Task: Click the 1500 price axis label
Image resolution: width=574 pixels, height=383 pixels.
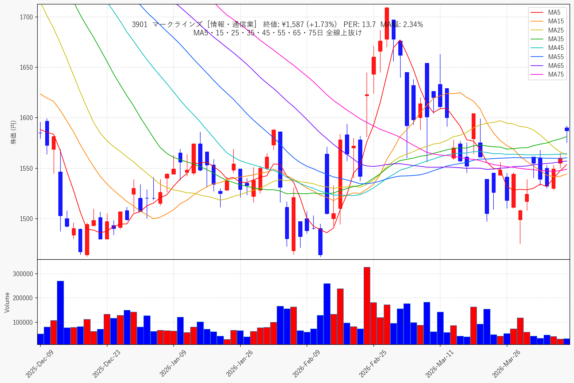Action: 27,219
